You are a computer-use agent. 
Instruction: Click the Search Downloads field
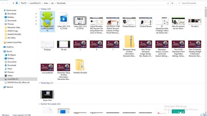[x=191, y=3]
